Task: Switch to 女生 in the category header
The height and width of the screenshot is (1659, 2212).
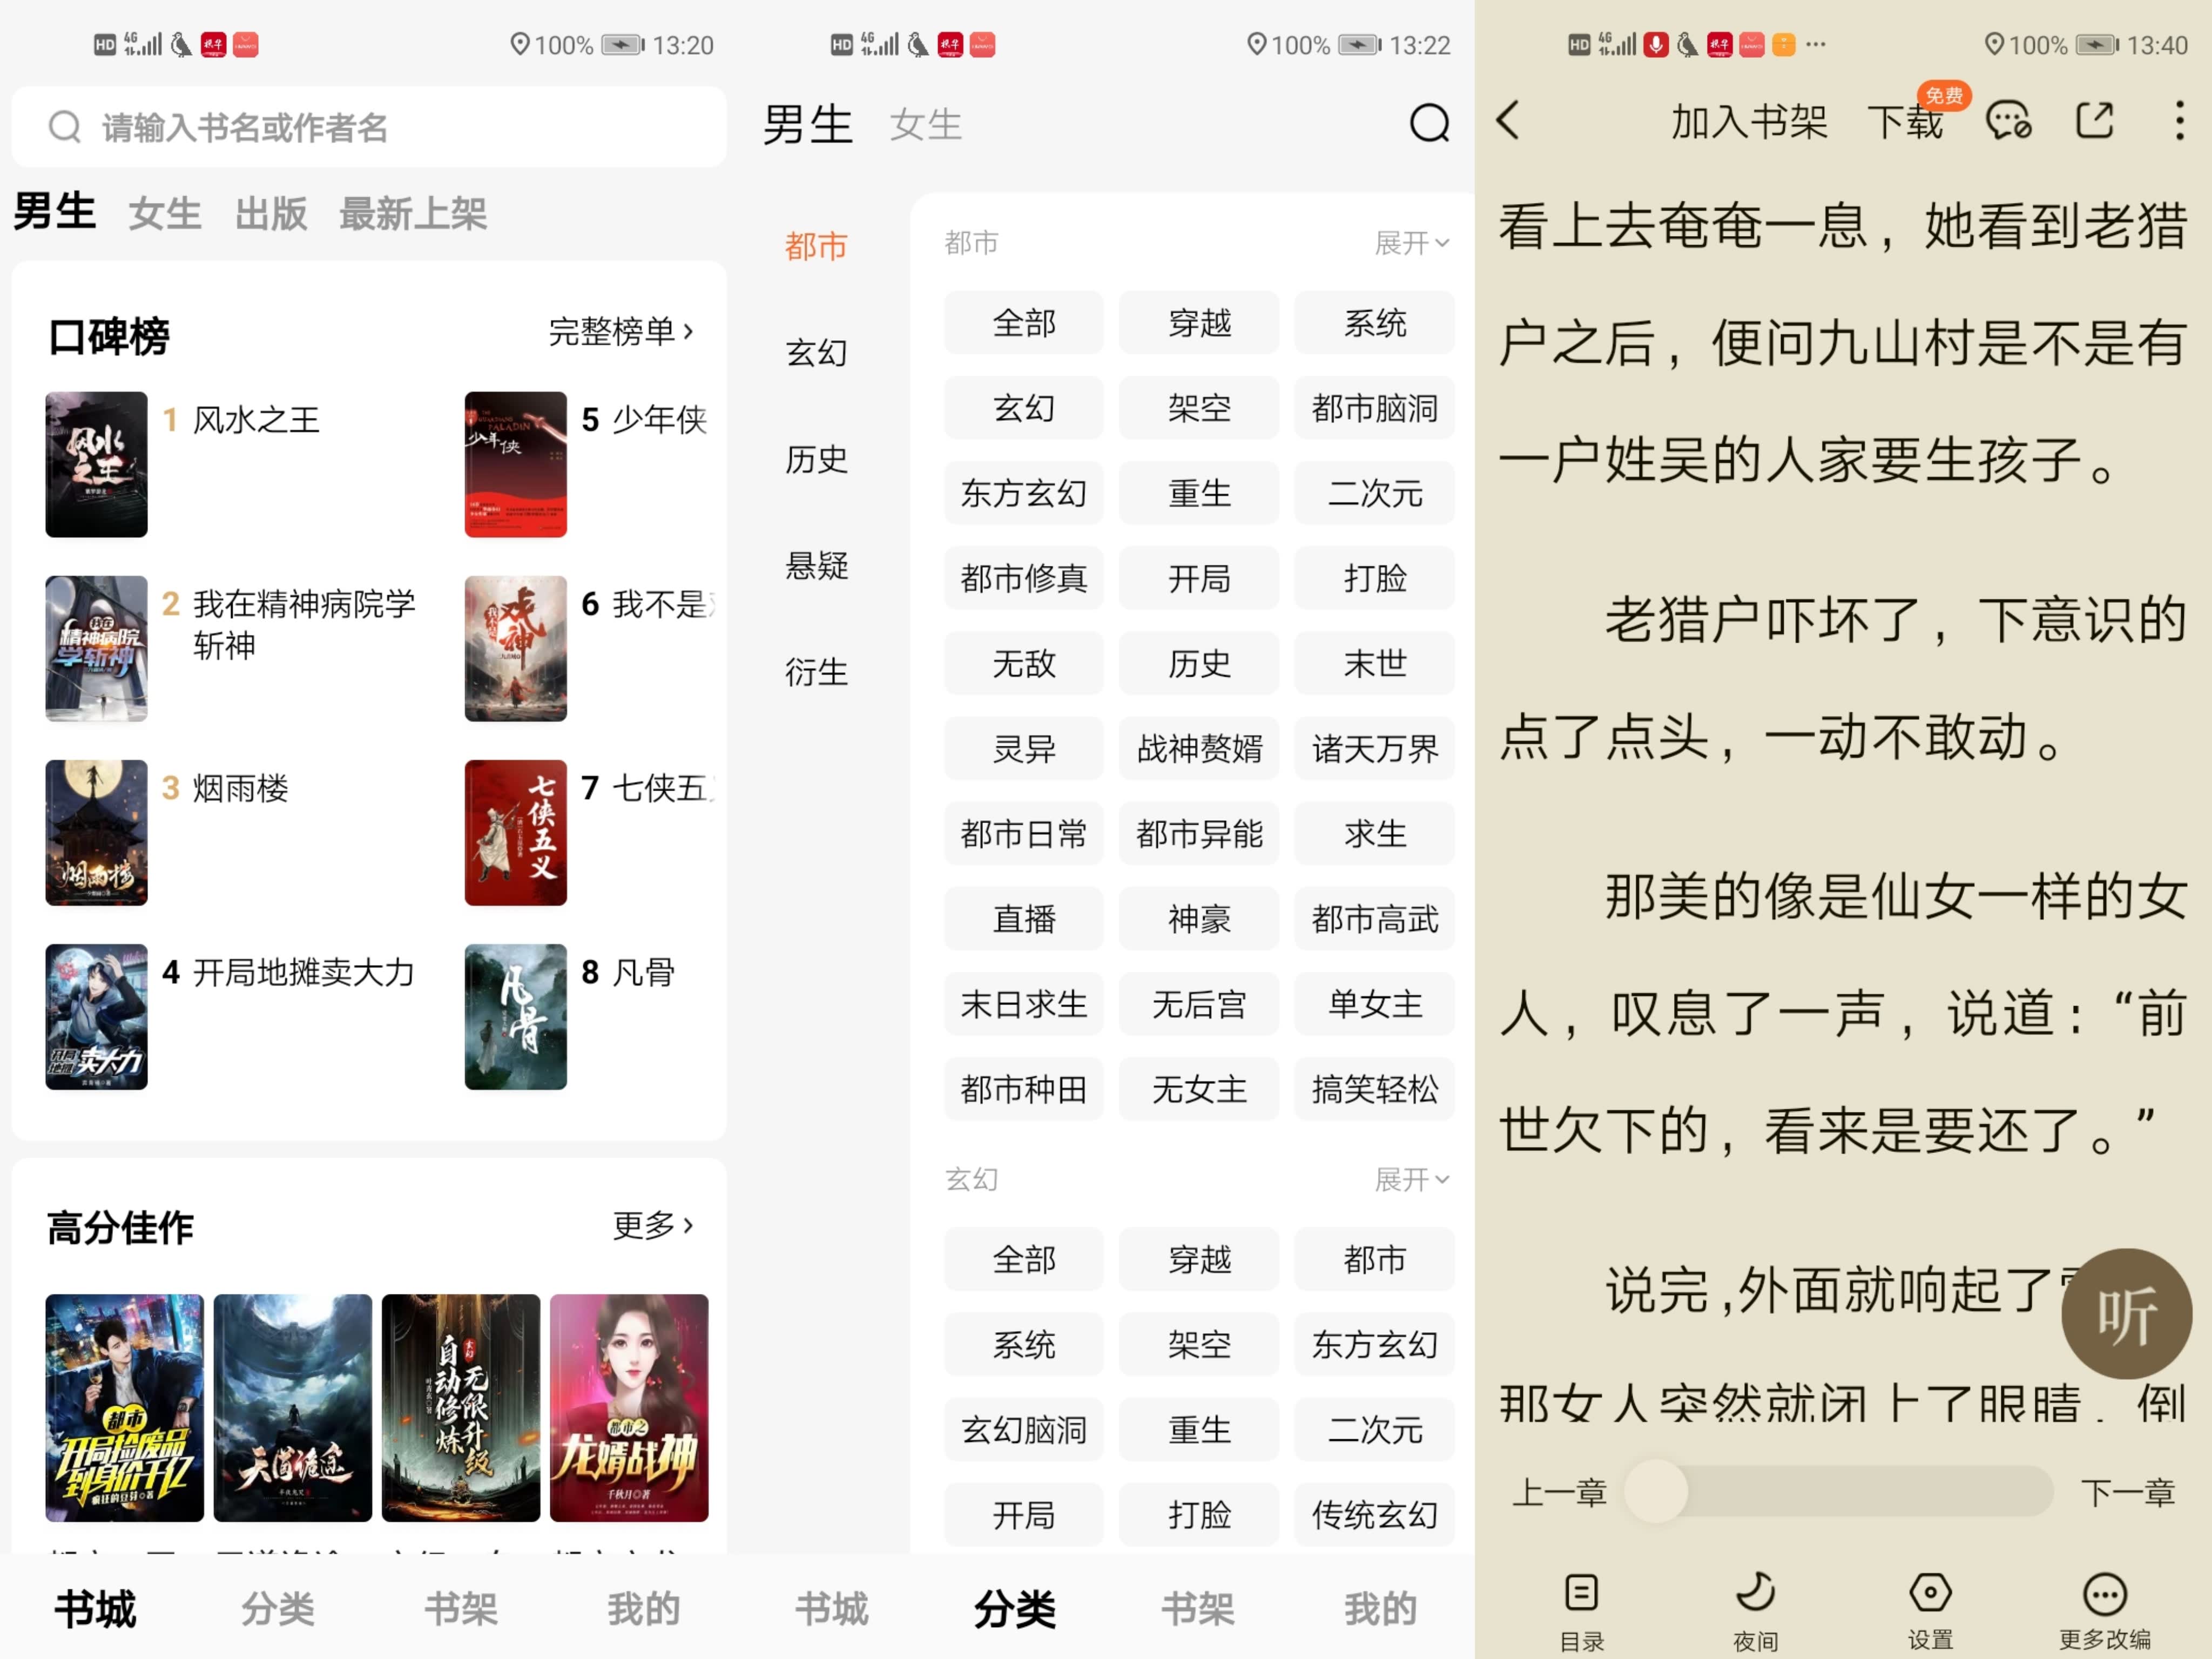Action: (925, 125)
